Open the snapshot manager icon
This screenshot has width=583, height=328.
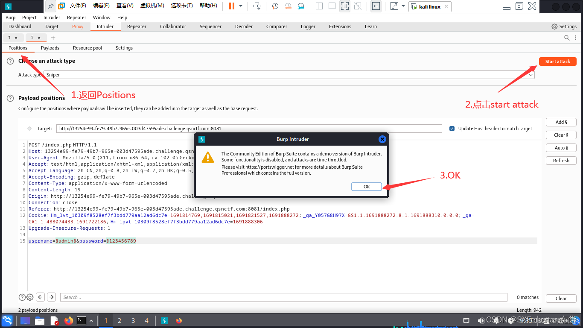point(301,6)
